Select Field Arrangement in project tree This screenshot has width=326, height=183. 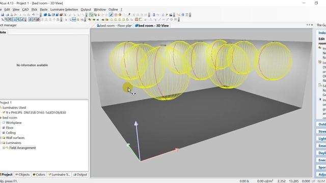coord(22,148)
